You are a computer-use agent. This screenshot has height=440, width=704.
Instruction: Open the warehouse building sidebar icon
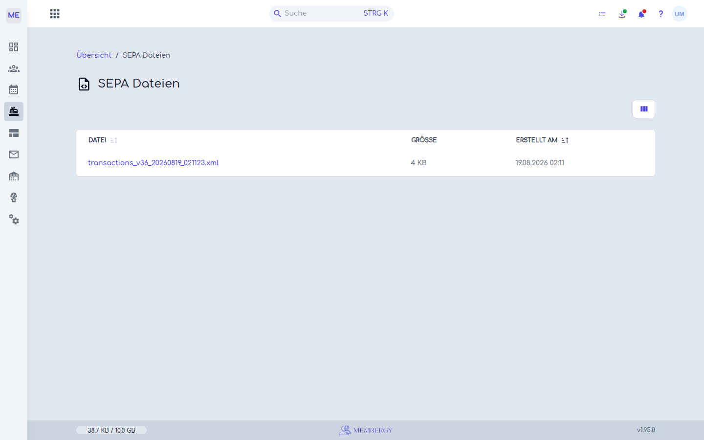(x=14, y=176)
